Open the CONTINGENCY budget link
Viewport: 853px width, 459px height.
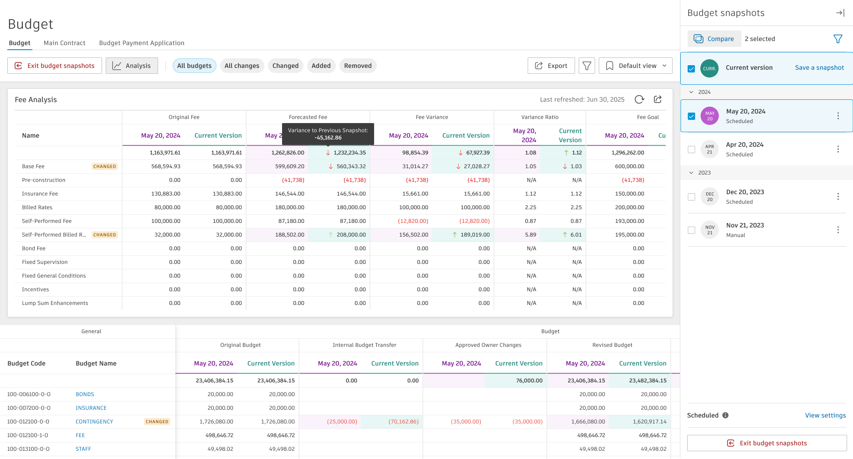click(94, 422)
